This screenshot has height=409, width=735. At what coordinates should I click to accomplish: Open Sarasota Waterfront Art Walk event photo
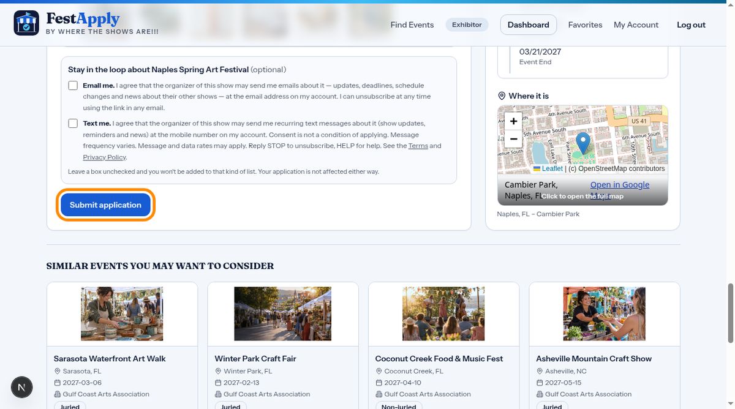pyautogui.click(x=122, y=314)
